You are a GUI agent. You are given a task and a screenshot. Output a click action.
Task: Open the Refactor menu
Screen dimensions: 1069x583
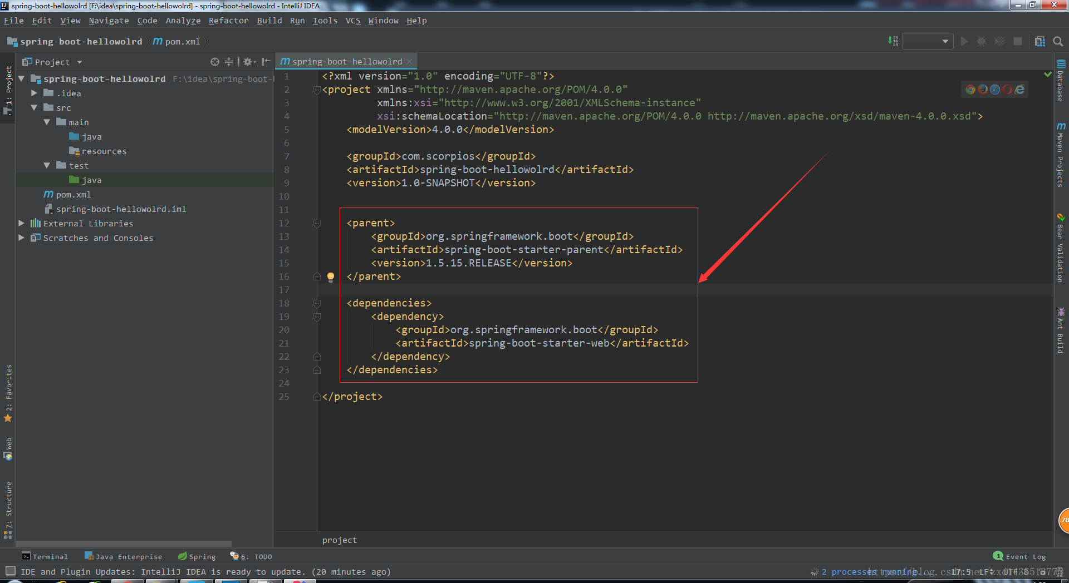pos(228,21)
